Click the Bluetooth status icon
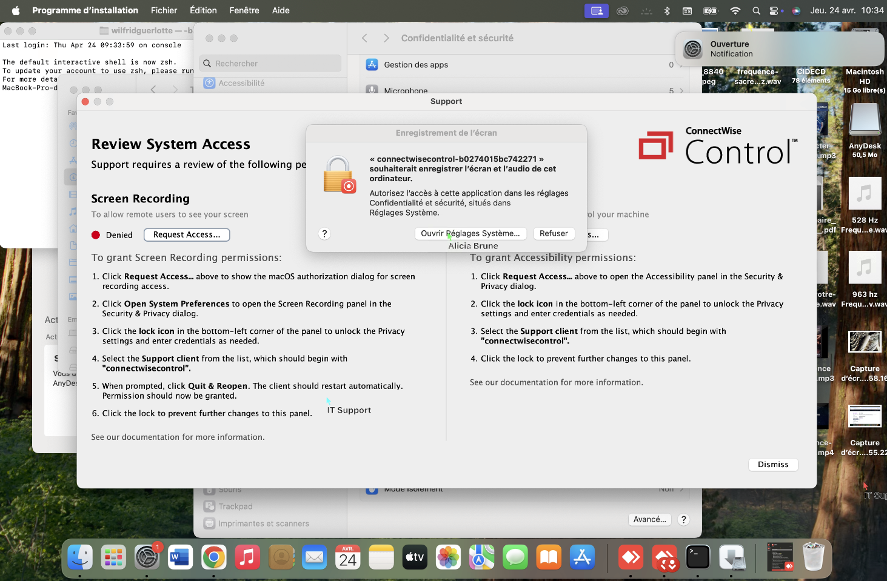 666,10
